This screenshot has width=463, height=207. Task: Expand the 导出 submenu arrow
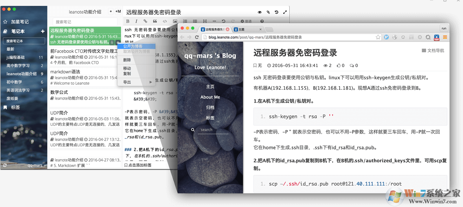pyautogui.click(x=151, y=82)
